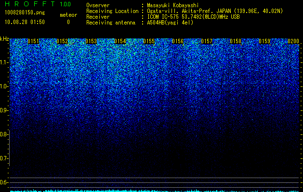Click the 0153 time marker
This screenshot has width=303, height=192.
coord(91,41)
